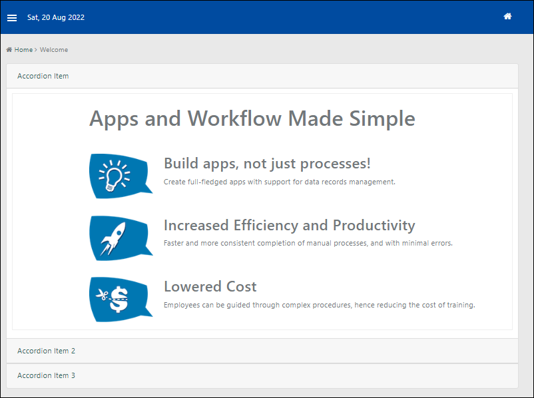Click the rocket speech bubble icon
This screenshot has height=398, width=534.
click(x=121, y=238)
